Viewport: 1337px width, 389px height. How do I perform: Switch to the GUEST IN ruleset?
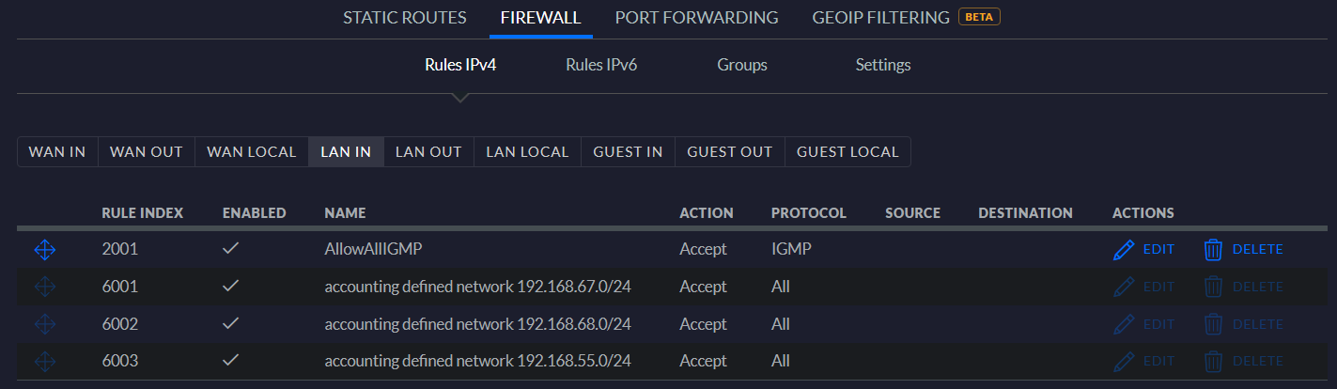628,152
